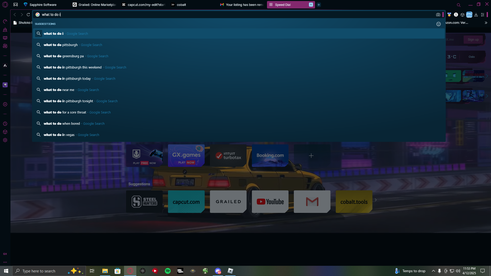Viewport: 491px width, 276px height.
Task: Open Spotify from the taskbar
Action: (x=168, y=271)
